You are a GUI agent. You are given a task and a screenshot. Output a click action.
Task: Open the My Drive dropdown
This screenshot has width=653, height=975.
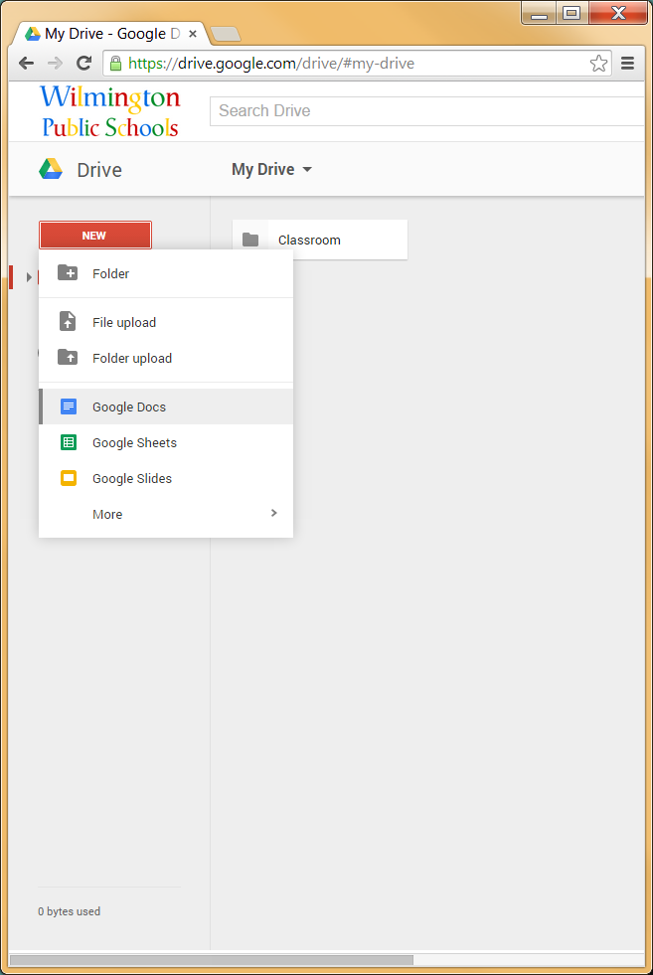point(271,169)
